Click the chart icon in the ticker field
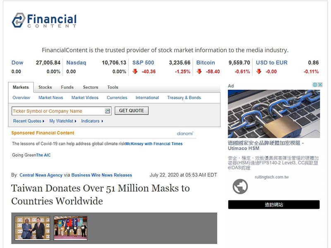331x248 pixels. 108,111
